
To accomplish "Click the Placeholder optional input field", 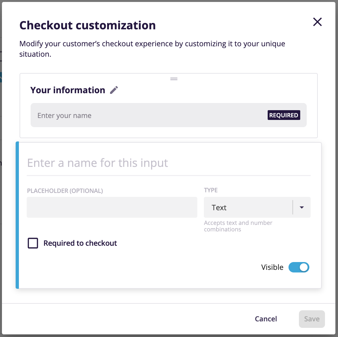I will (x=112, y=207).
